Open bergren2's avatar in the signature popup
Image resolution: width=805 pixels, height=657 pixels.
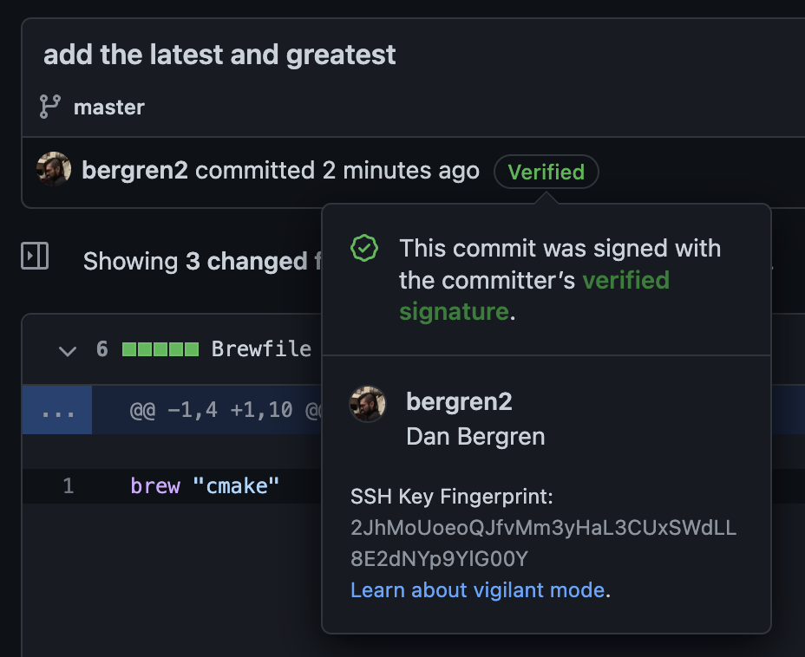(368, 404)
